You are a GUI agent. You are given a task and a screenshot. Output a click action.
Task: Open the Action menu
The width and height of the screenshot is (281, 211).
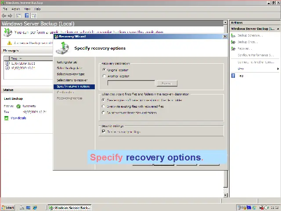(16, 9)
